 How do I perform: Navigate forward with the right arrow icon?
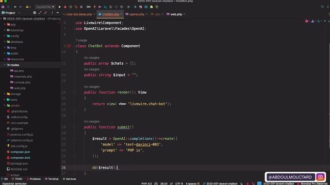click(x=21, y=7)
